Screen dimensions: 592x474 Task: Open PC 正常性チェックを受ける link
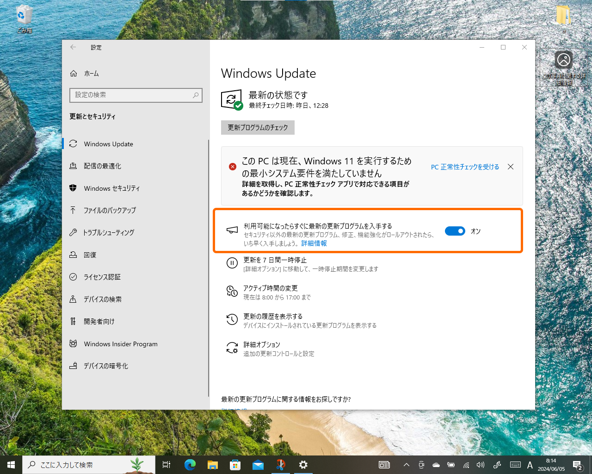[x=465, y=167]
